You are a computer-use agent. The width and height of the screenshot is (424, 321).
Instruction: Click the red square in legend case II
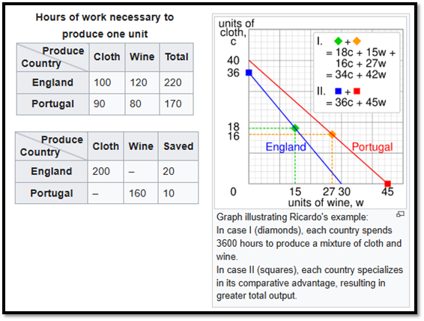point(357,91)
